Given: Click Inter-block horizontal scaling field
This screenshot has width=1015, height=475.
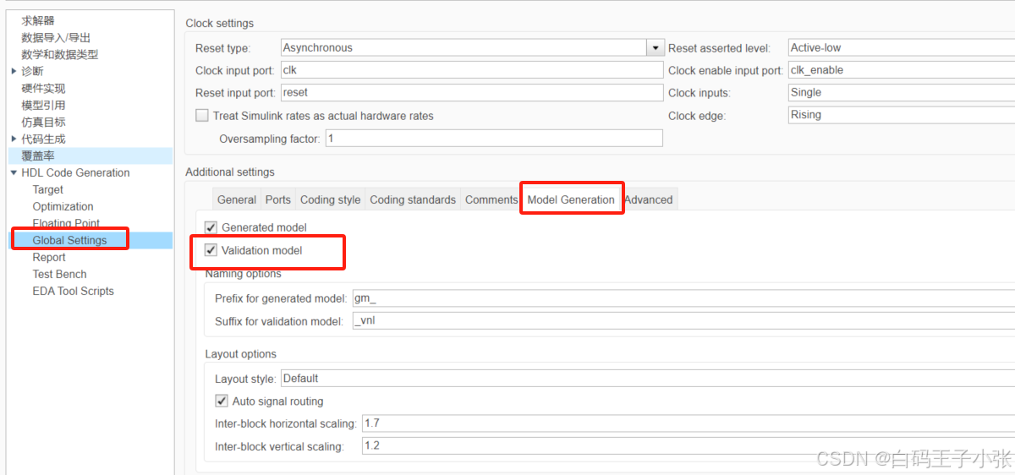Looking at the screenshot, I should point(689,423).
